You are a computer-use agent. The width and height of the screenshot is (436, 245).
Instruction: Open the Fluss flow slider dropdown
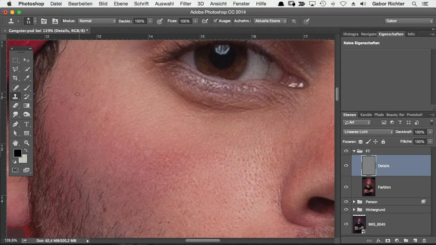click(x=196, y=21)
